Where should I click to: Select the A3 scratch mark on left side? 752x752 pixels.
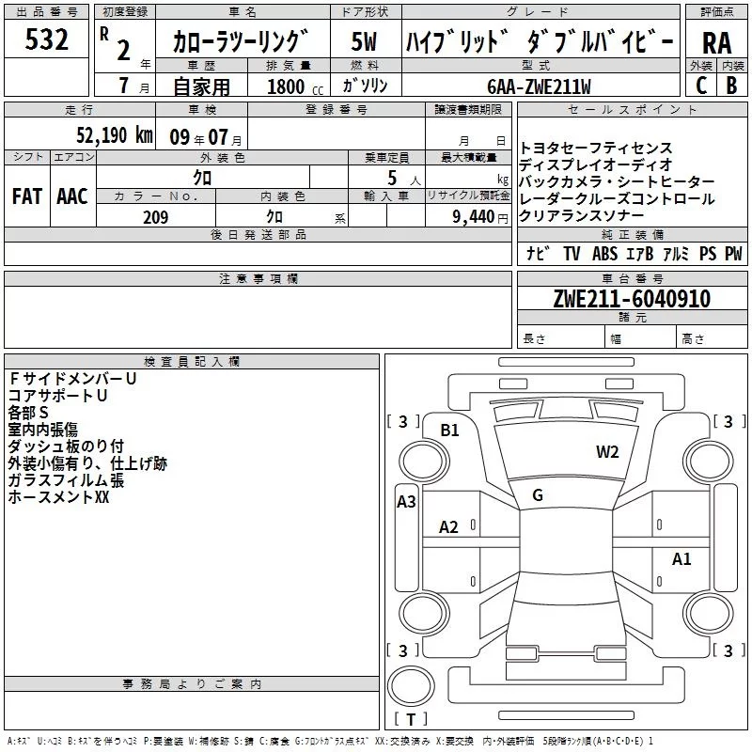point(406,502)
